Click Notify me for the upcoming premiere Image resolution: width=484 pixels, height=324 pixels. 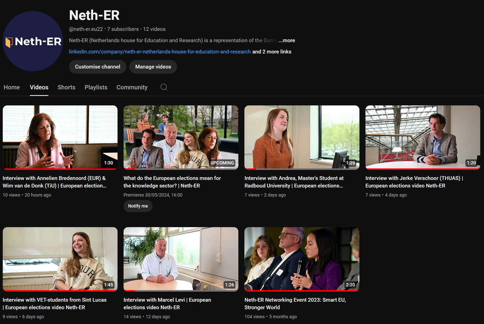(138, 206)
